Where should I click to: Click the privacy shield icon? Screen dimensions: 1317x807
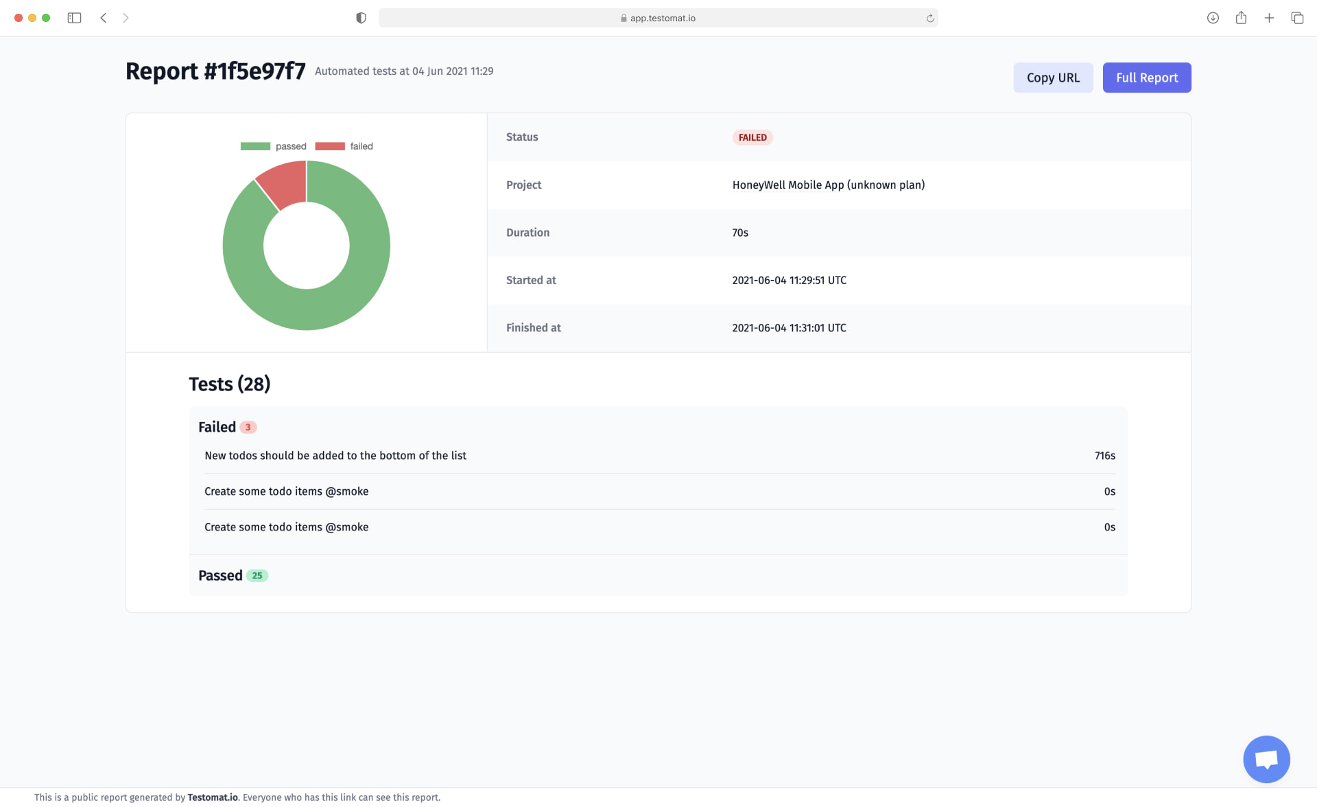coord(361,18)
